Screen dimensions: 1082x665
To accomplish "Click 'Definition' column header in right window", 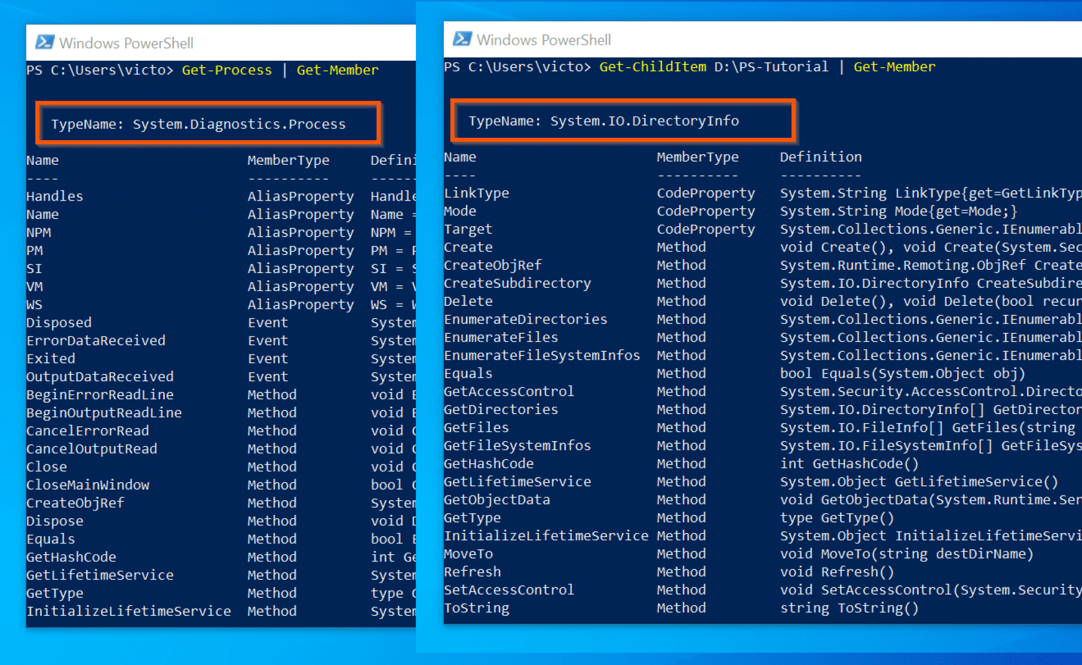I will click(821, 157).
